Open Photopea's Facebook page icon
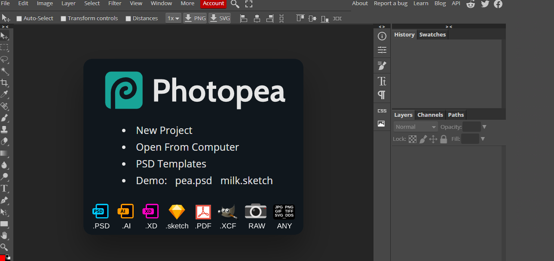The width and height of the screenshot is (554, 261). pyautogui.click(x=498, y=4)
